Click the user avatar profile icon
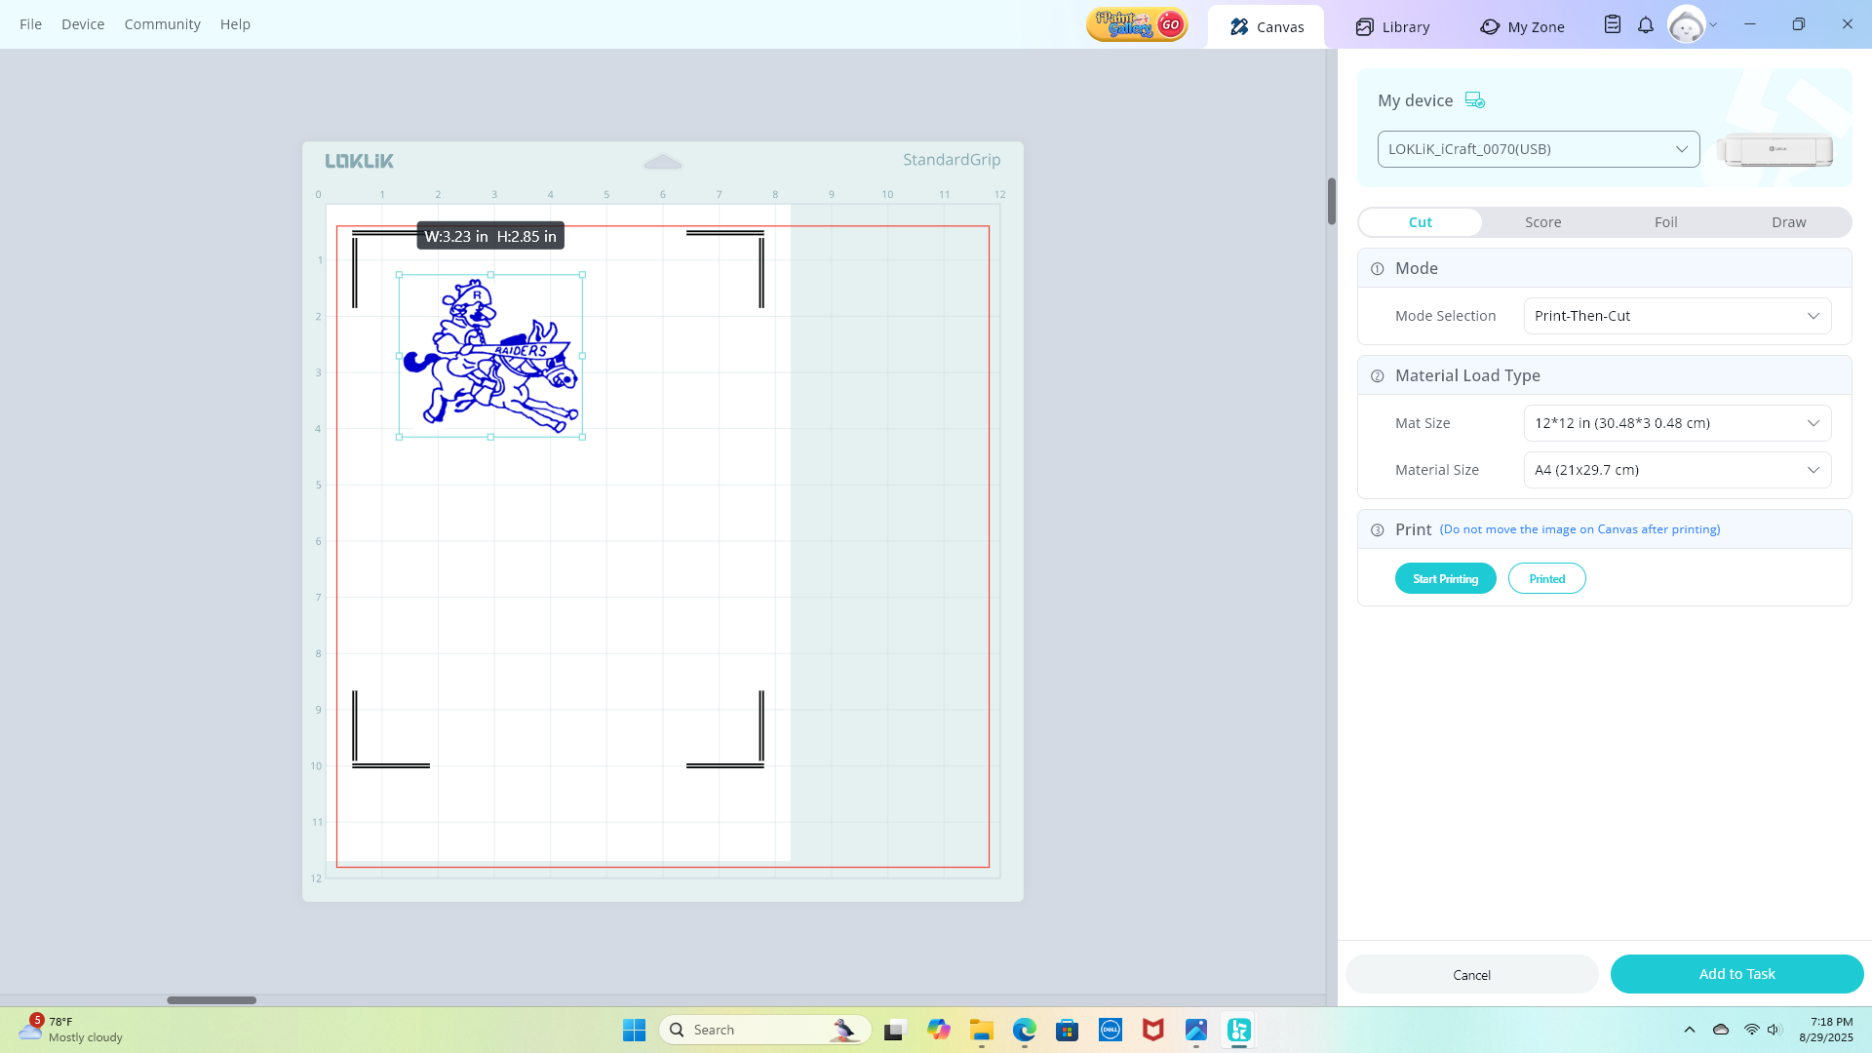1872x1053 pixels. point(1686,24)
